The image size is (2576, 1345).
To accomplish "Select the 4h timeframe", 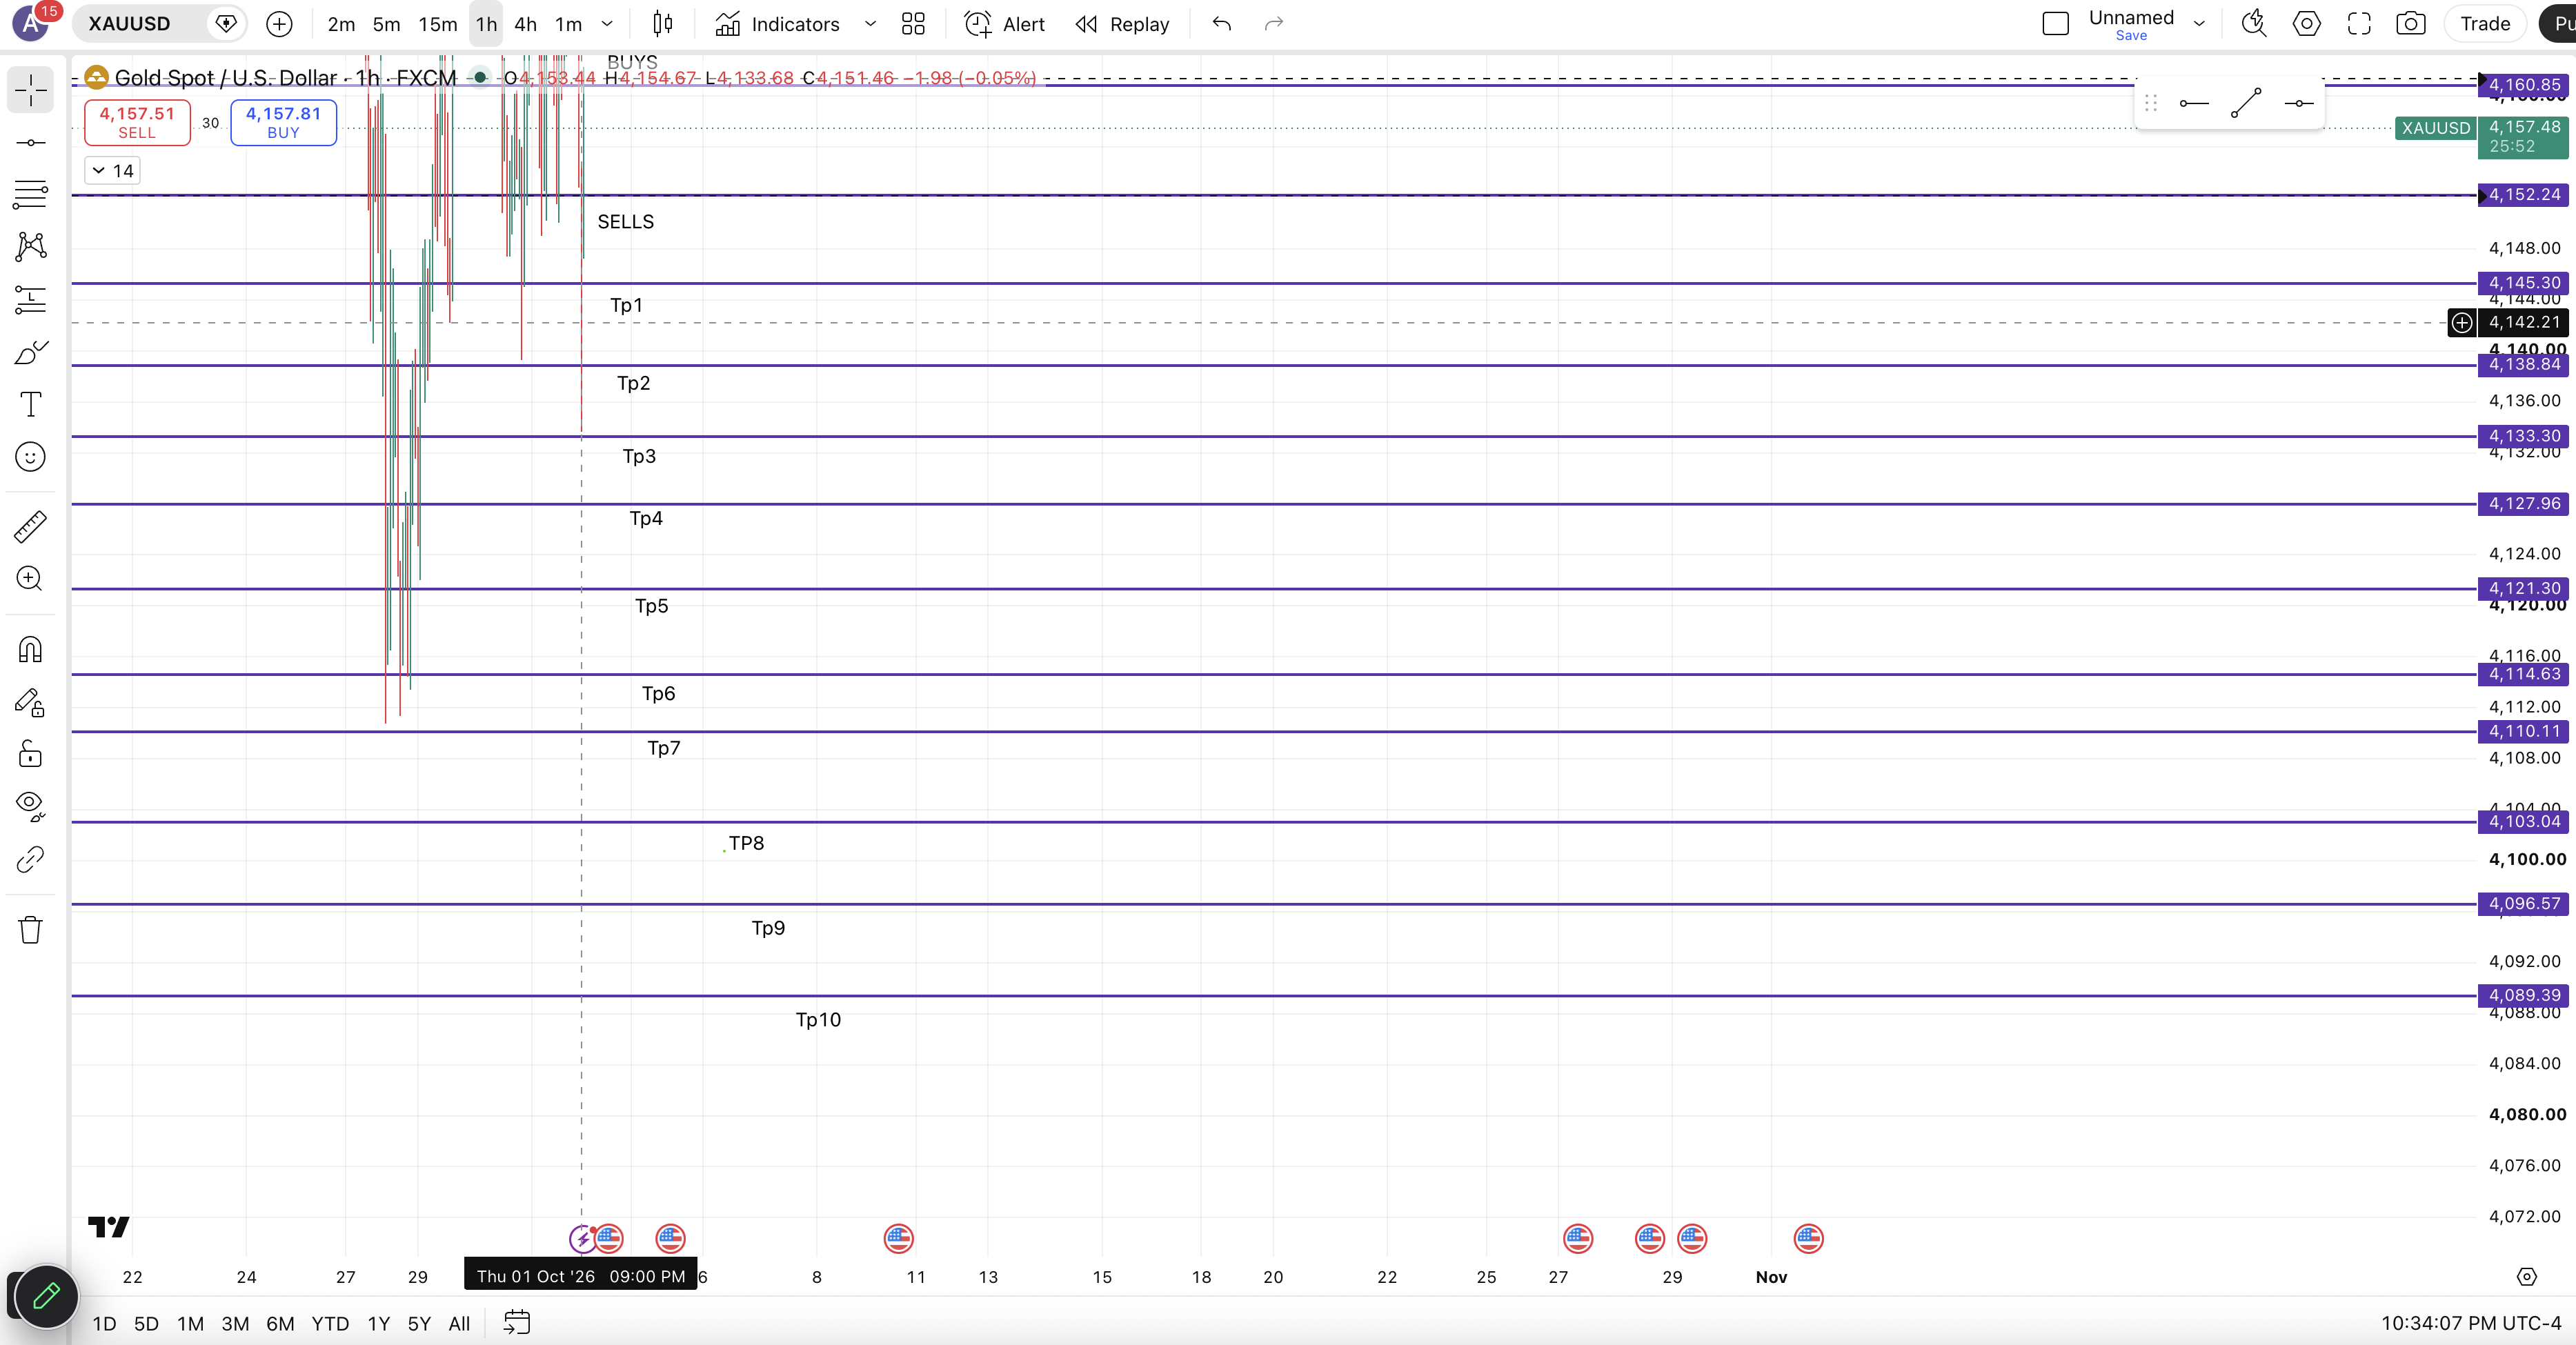I will 525,24.
